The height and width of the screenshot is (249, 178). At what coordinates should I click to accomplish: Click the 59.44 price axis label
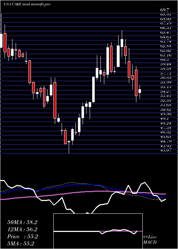coord(166,64)
